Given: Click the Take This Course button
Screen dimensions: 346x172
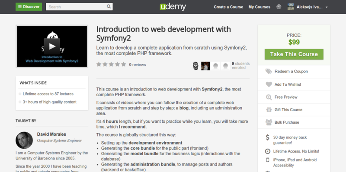Looking at the screenshot, I should [x=294, y=54].
